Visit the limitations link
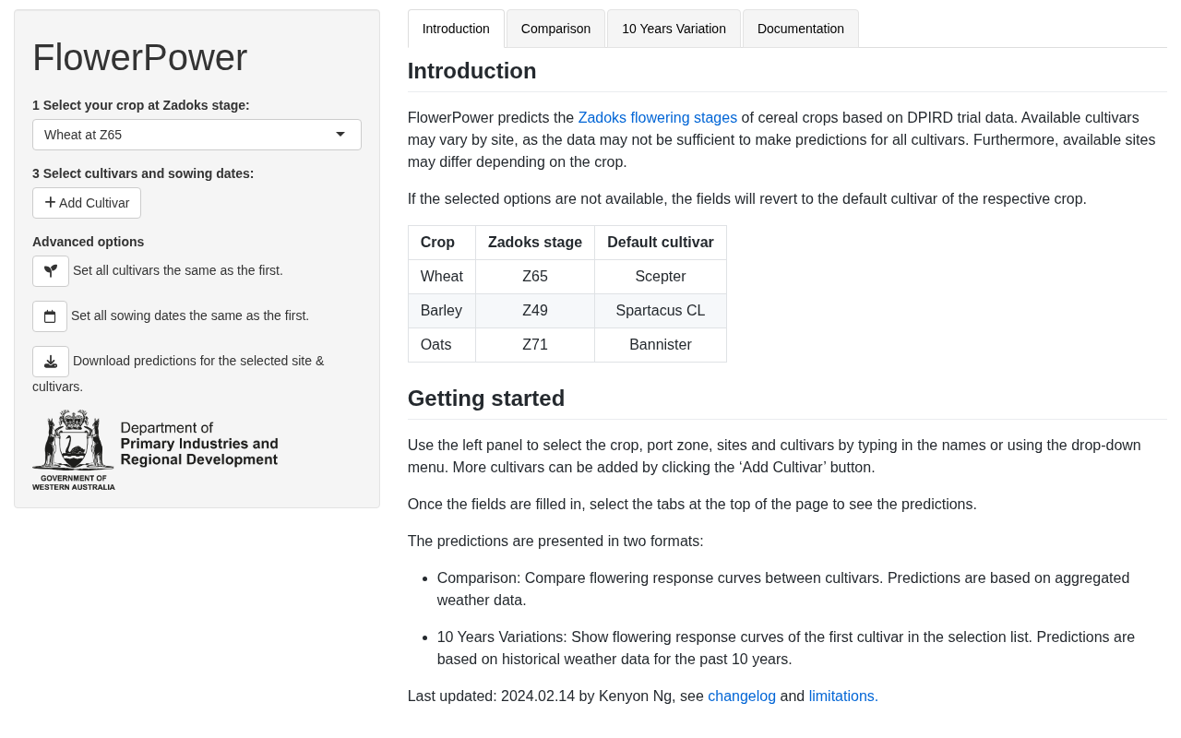 (x=843, y=696)
